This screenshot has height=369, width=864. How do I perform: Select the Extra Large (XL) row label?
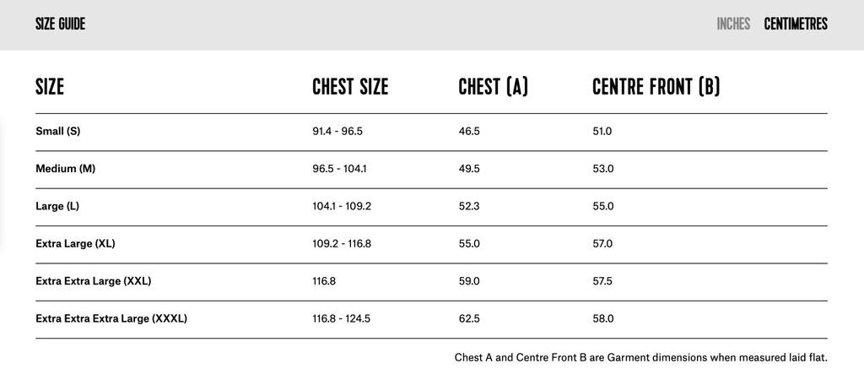click(x=75, y=244)
